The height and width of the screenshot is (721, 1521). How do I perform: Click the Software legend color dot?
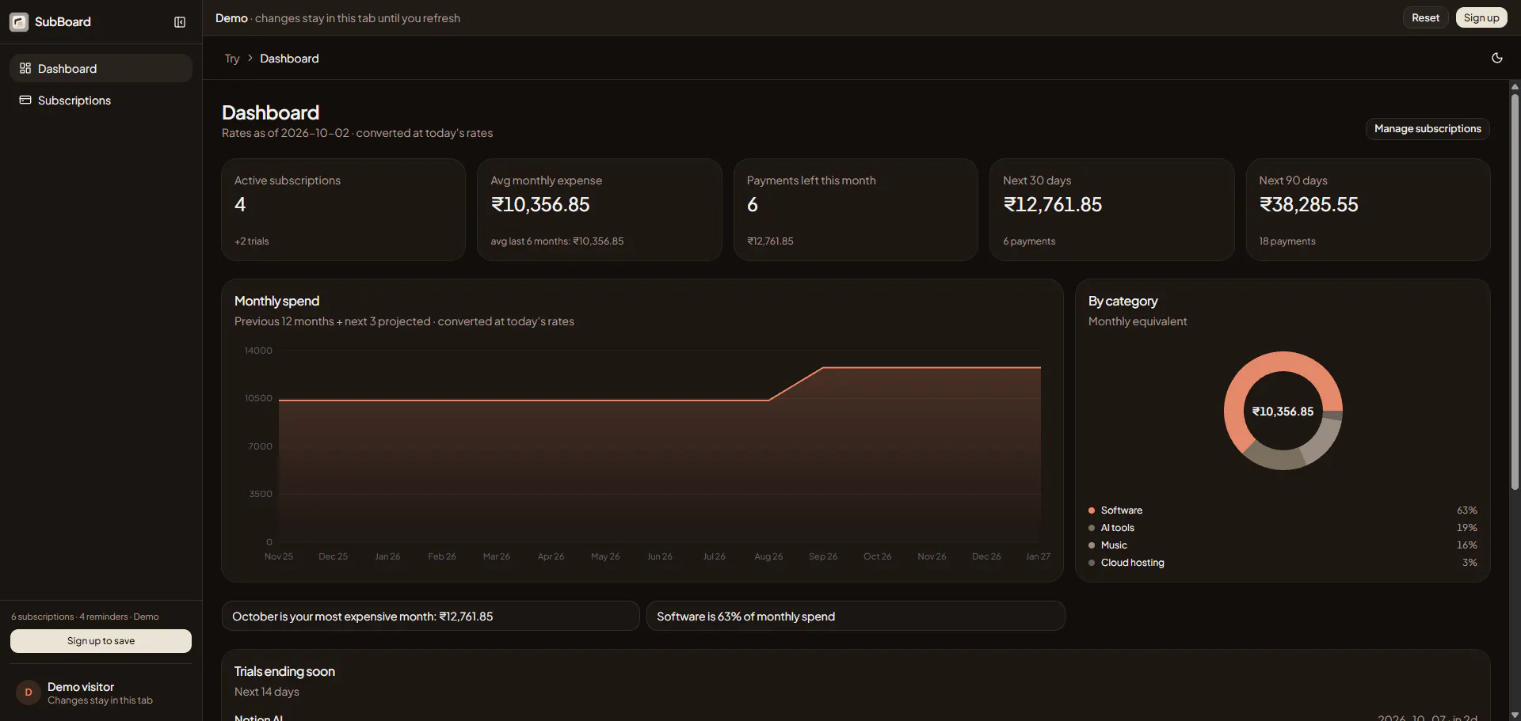point(1092,510)
